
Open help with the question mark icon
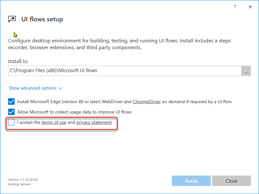pos(235,7)
